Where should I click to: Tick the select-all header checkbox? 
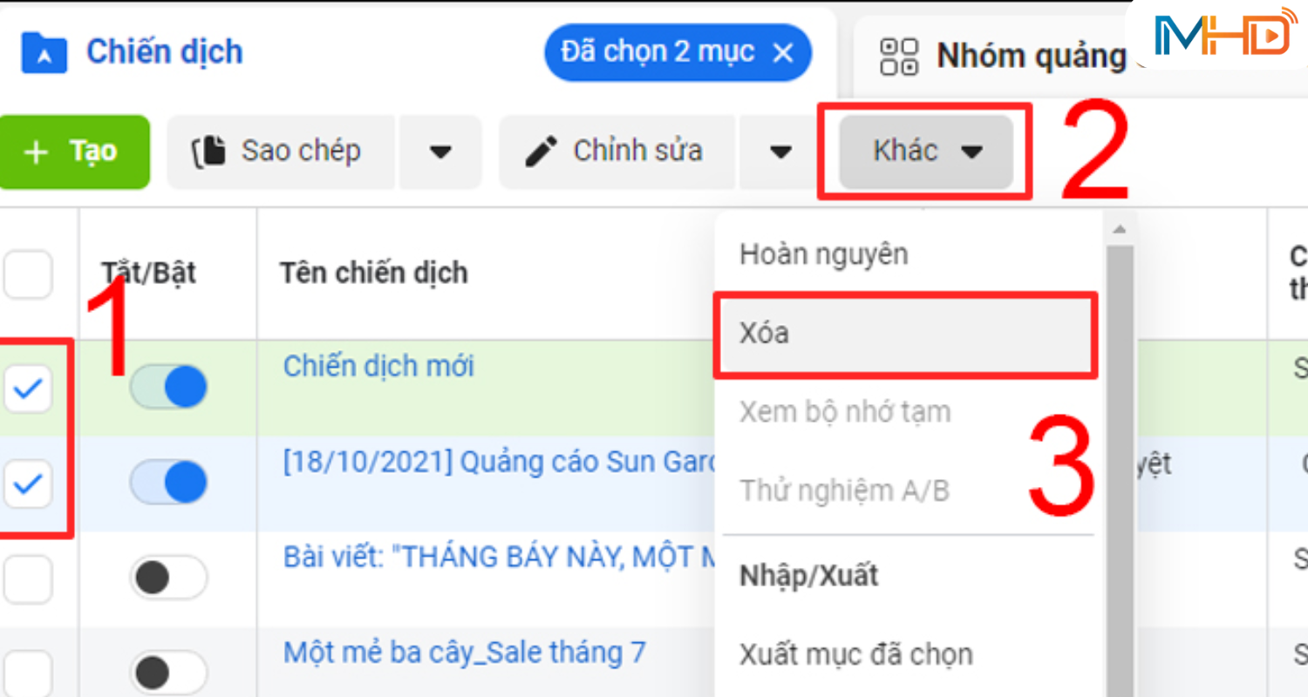tap(28, 274)
